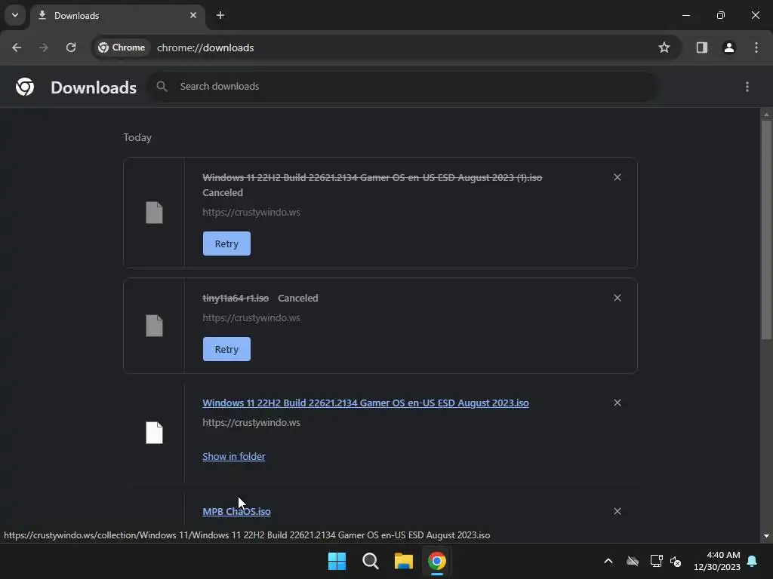This screenshot has height=579, width=773.
Task: Remove the canceled Gamer OS (1).iso entry
Action: pos(617,177)
